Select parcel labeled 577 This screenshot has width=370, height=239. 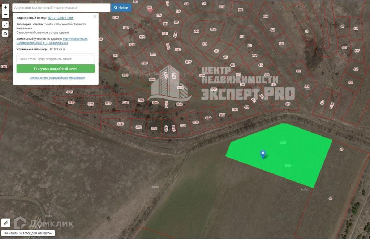(x=357, y=51)
